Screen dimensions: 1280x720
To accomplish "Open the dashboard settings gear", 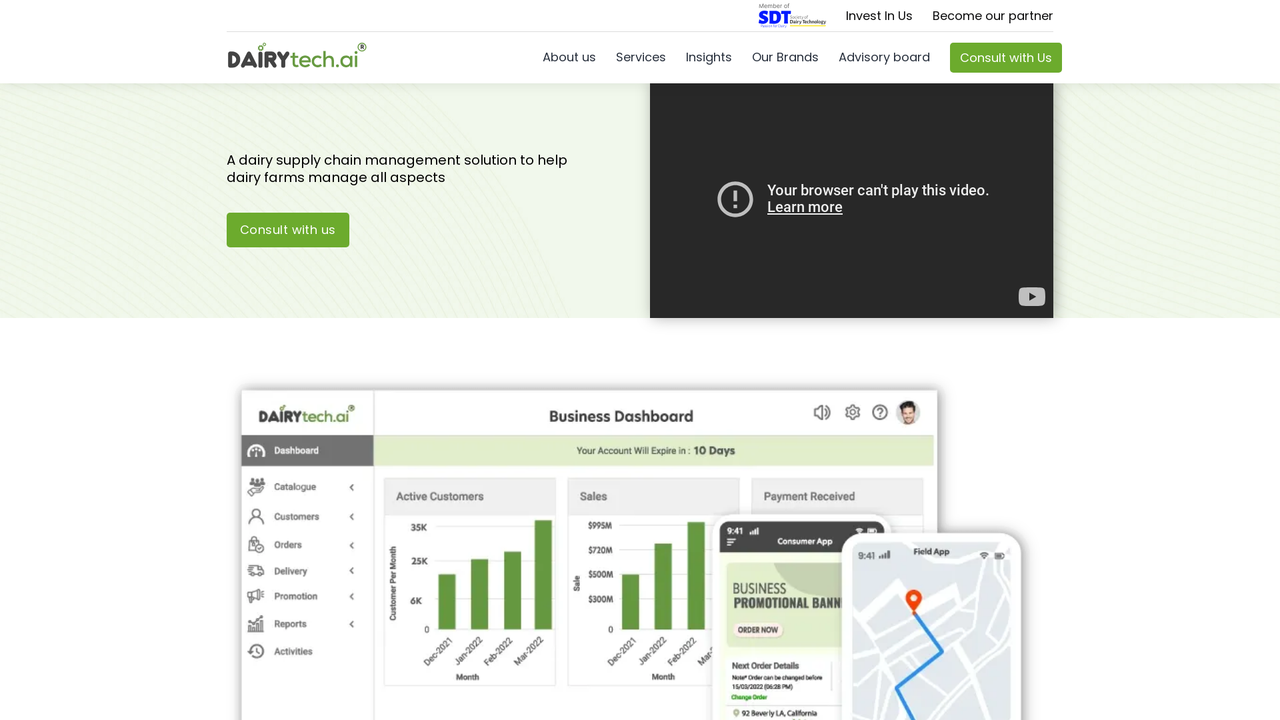I will coord(852,412).
